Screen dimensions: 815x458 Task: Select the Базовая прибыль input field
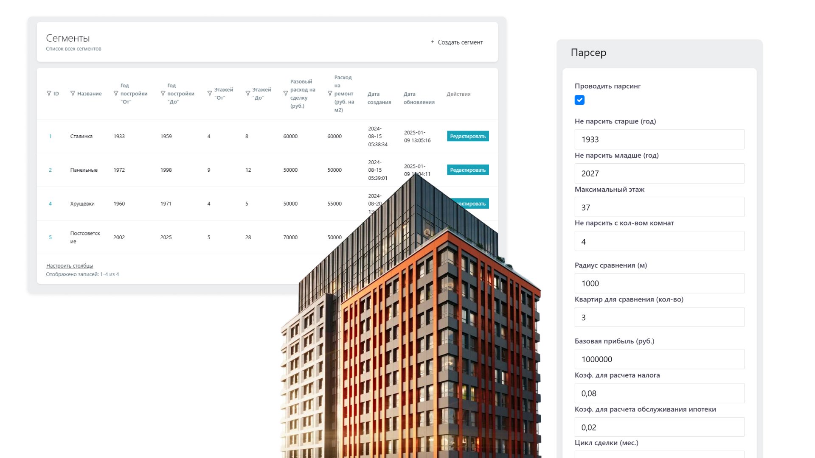[x=659, y=359]
